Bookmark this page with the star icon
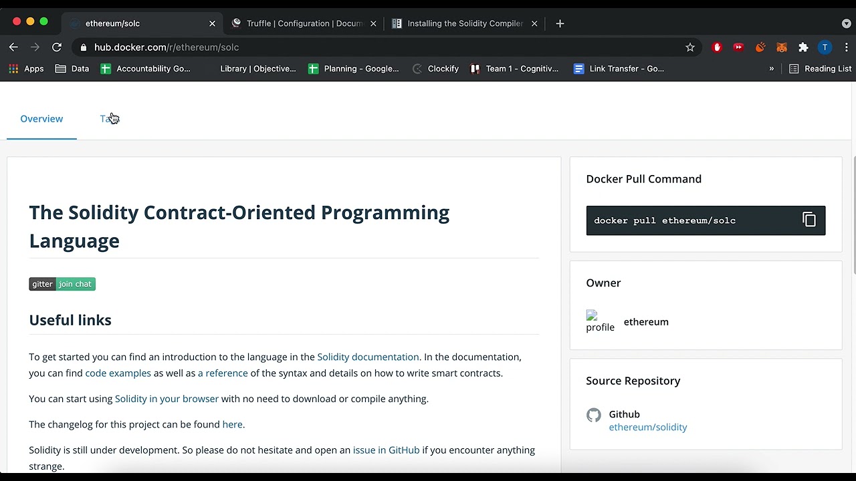The width and height of the screenshot is (856, 481). click(x=690, y=47)
